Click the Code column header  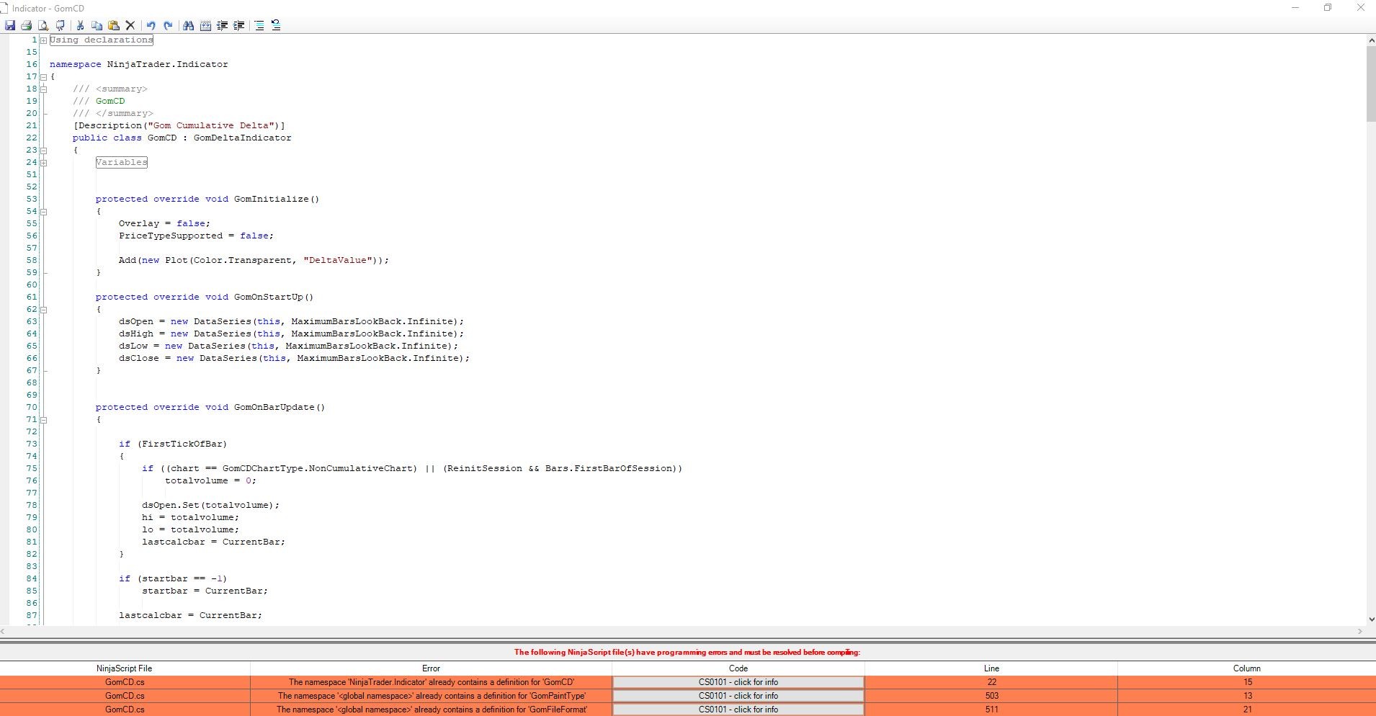[738, 668]
